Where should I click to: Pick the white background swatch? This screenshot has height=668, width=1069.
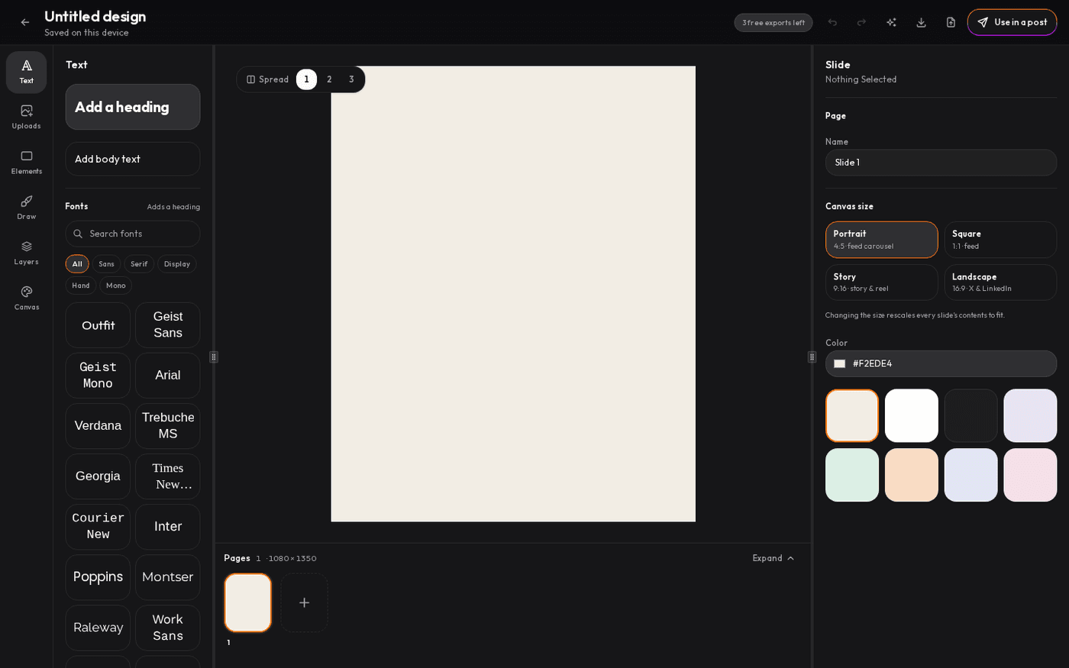point(912,415)
